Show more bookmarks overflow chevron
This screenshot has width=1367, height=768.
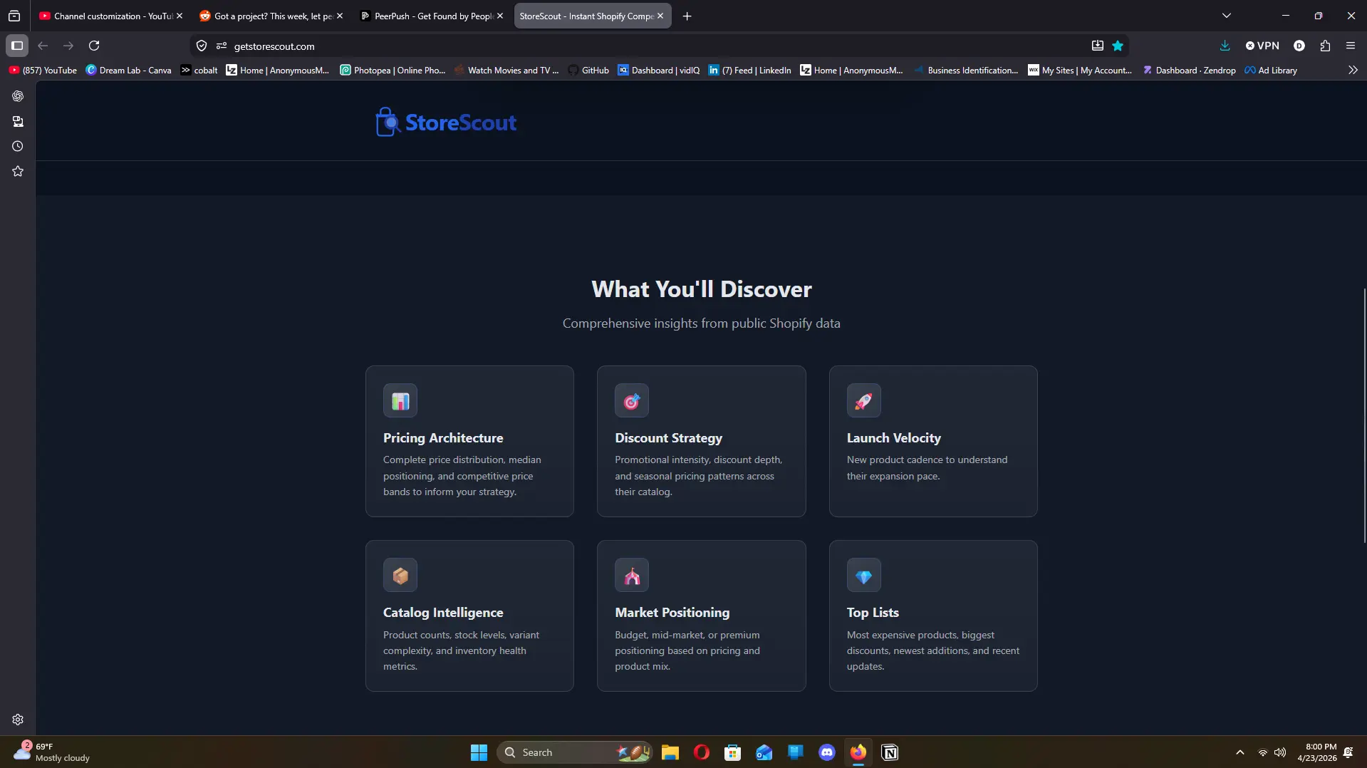1353,70
